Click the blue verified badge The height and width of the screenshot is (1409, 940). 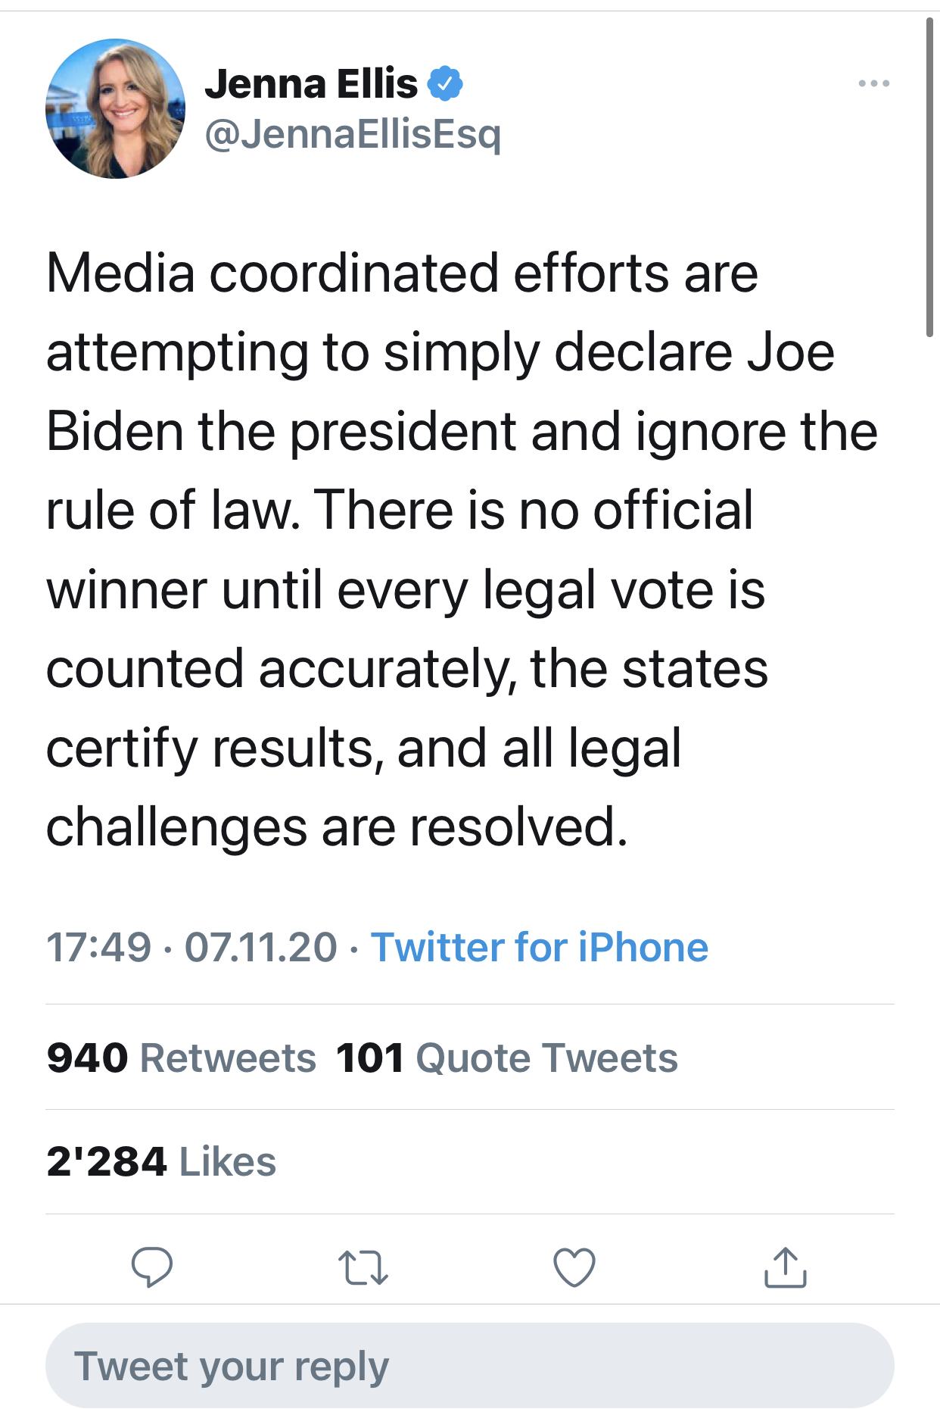click(x=446, y=83)
